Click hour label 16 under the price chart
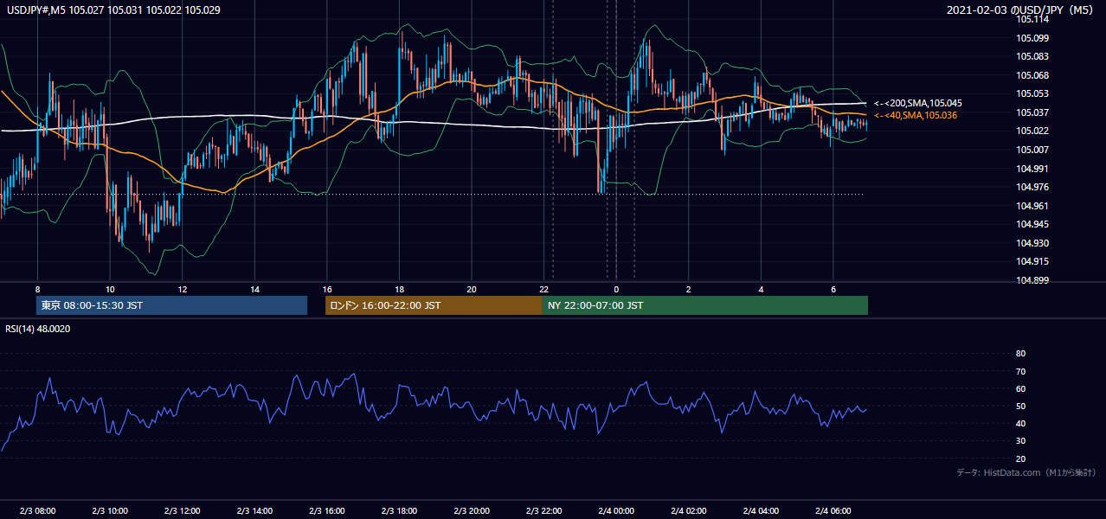Screen dimensions: 1106x519 pyautogui.click(x=327, y=289)
